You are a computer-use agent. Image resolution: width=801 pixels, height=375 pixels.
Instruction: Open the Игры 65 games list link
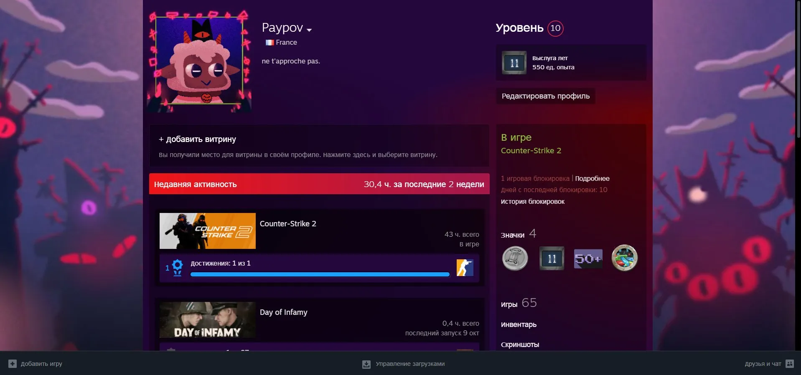coord(519,303)
